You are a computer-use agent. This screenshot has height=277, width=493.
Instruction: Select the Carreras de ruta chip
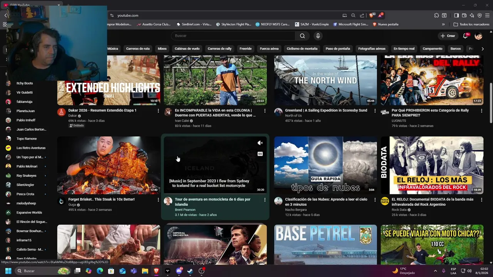pyautogui.click(x=138, y=49)
